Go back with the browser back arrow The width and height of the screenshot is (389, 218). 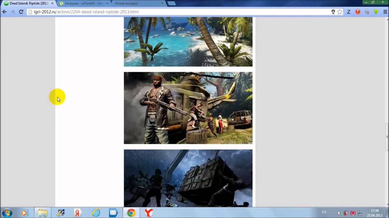(4, 12)
